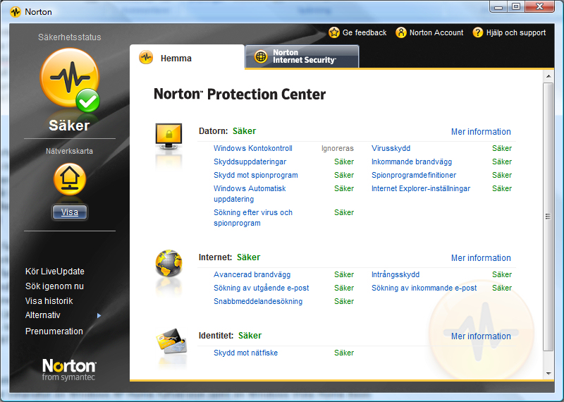Open Internet Explorer-inställningar link
Viewport: 564px width, 402px height.
[x=421, y=188]
